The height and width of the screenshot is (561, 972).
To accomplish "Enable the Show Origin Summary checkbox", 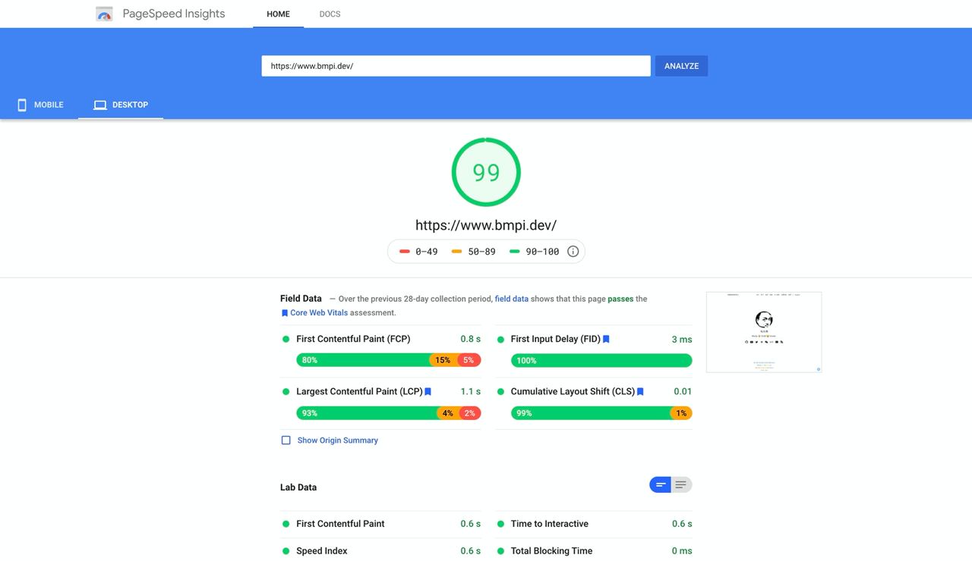I will tap(286, 440).
